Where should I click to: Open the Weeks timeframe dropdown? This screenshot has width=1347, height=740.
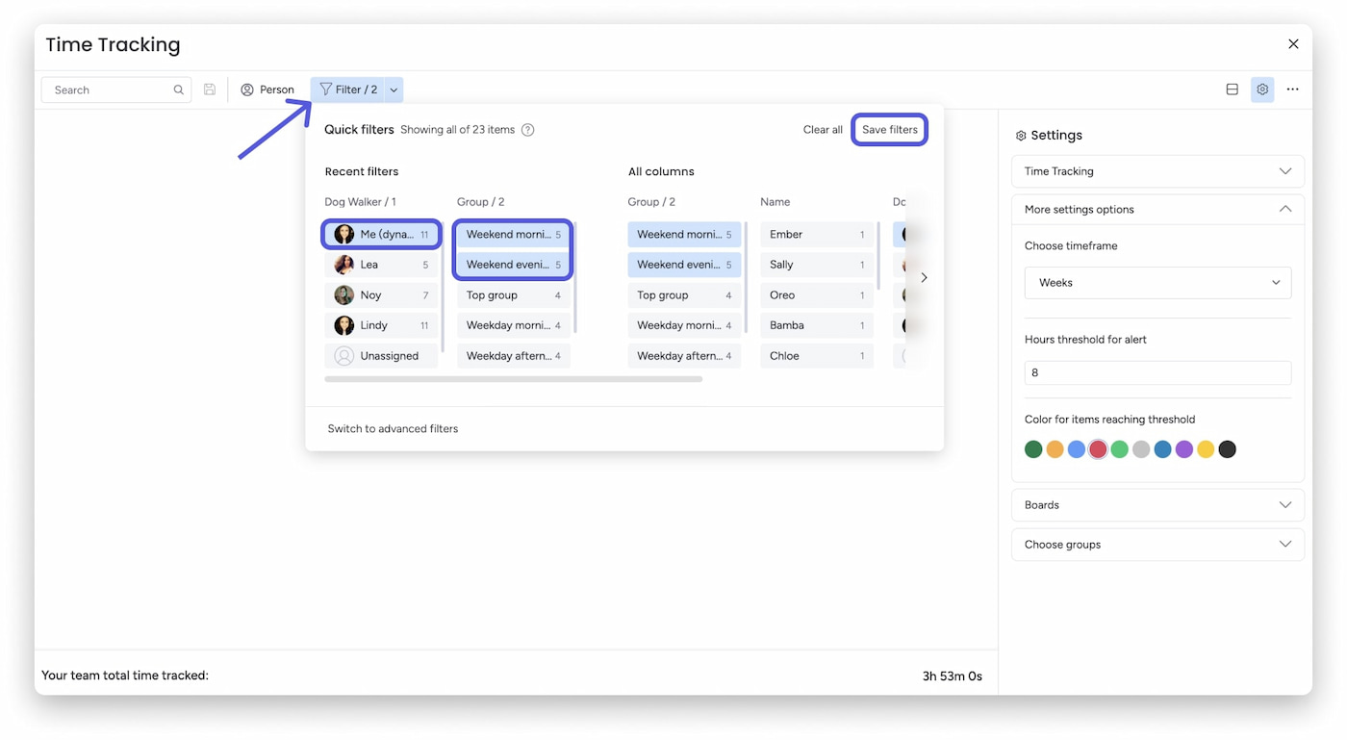tap(1156, 282)
